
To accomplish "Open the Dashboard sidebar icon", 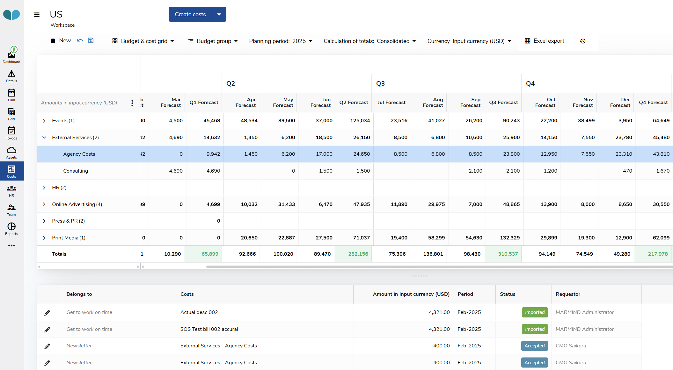I will pos(11,55).
